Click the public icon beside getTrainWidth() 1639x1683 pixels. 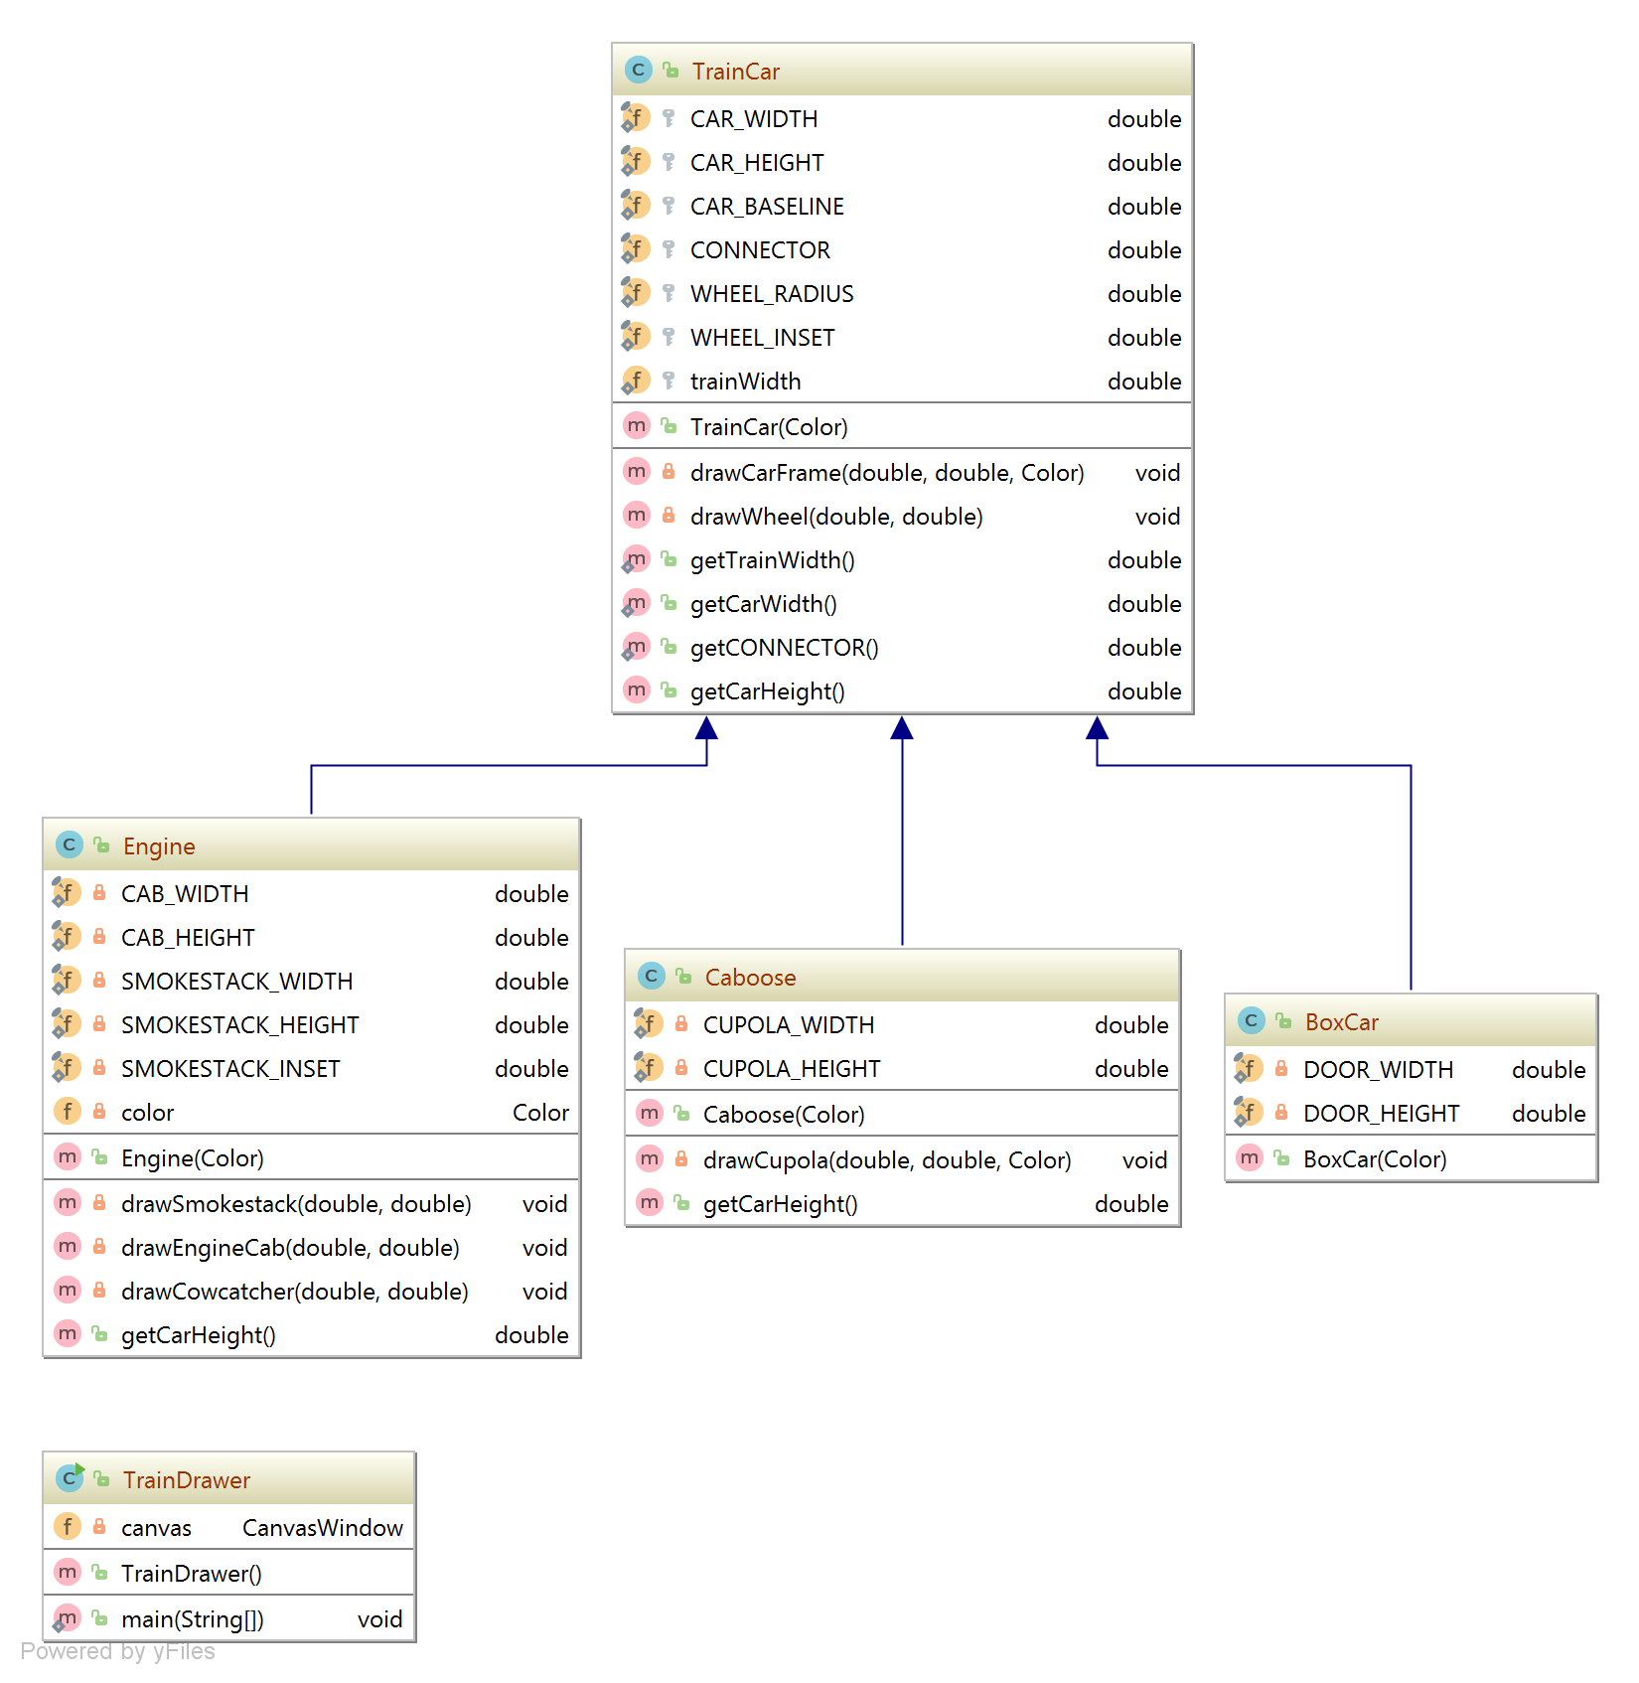[670, 559]
